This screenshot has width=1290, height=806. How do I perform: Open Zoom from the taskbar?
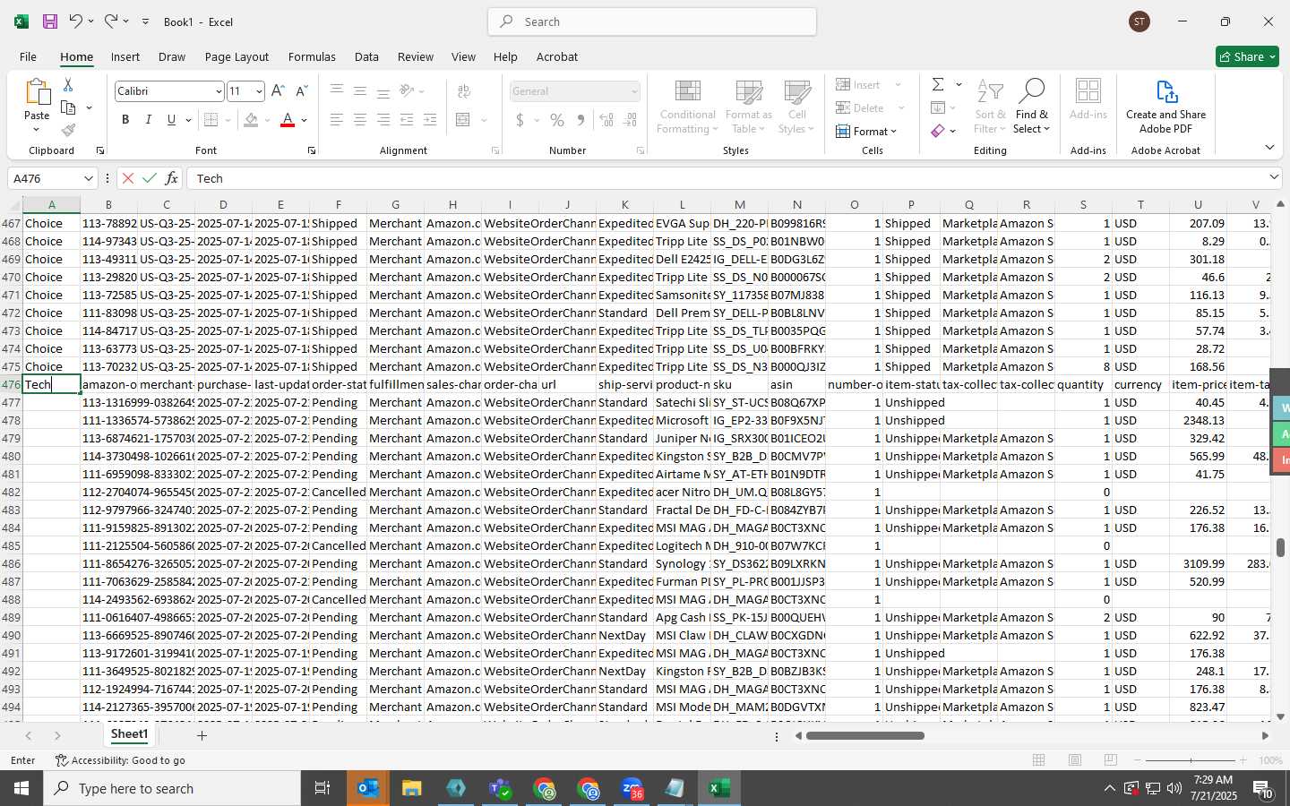(x=632, y=788)
